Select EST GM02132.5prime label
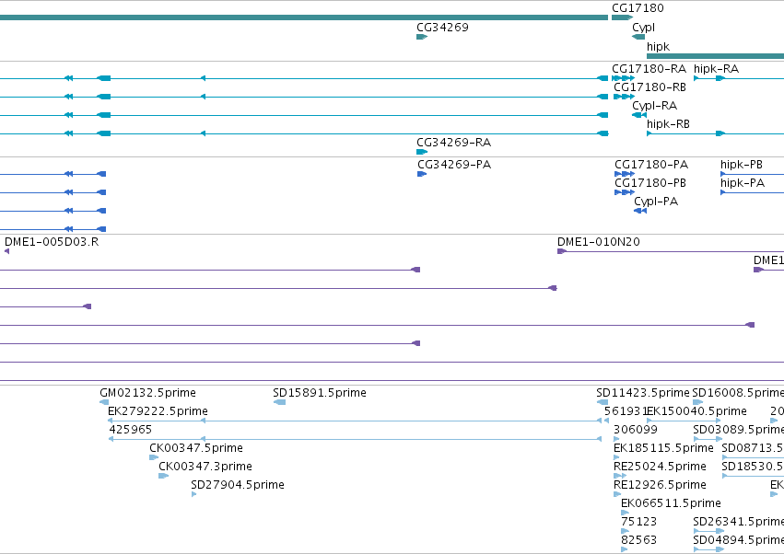The width and height of the screenshot is (784, 554). click(x=147, y=393)
